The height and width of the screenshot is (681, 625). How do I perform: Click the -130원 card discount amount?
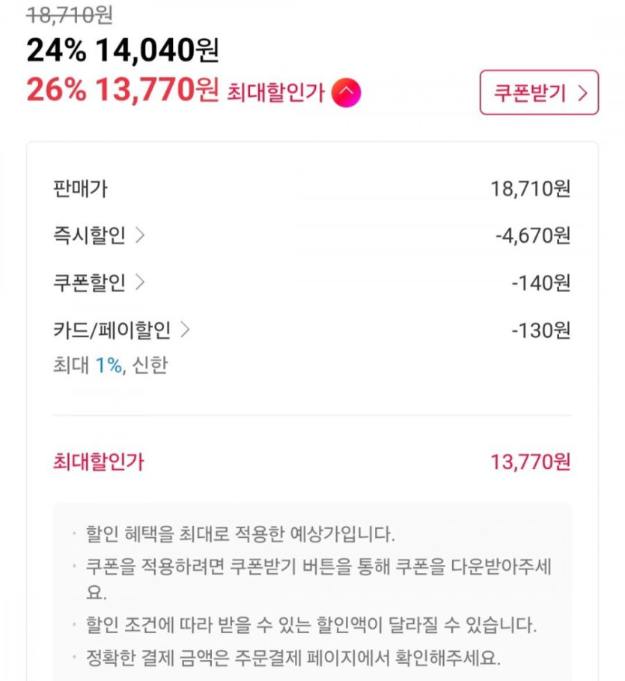click(540, 330)
